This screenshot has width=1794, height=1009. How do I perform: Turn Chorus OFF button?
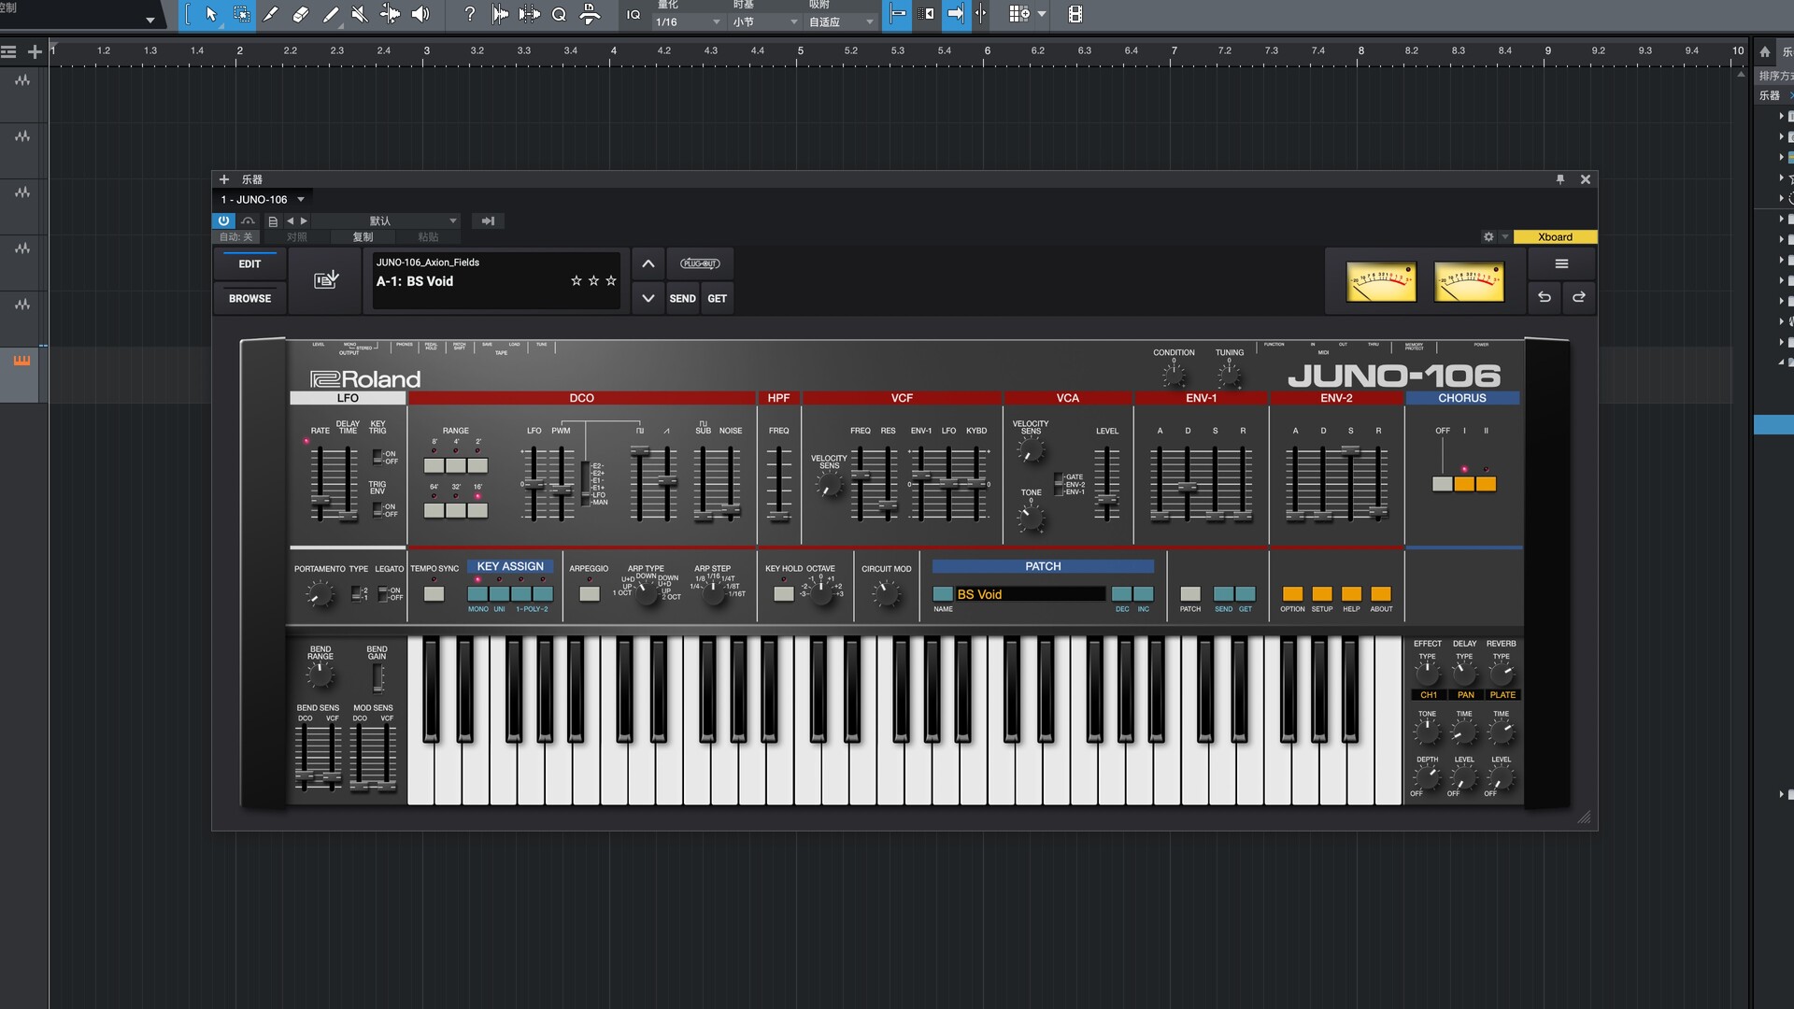click(x=1443, y=484)
